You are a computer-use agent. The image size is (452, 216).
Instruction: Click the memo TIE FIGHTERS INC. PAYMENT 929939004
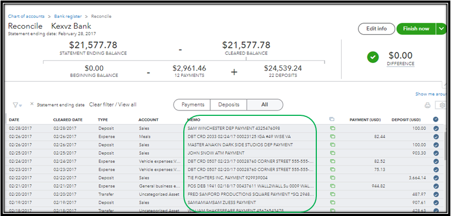[228, 178]
